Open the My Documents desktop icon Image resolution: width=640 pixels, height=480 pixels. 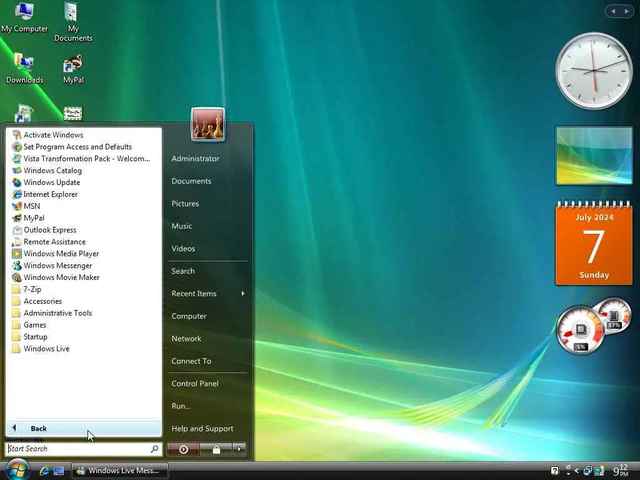[x=74, y=22]
